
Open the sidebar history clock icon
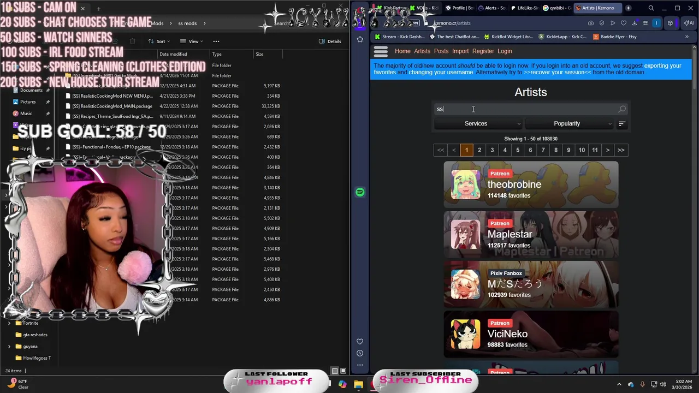360,353
